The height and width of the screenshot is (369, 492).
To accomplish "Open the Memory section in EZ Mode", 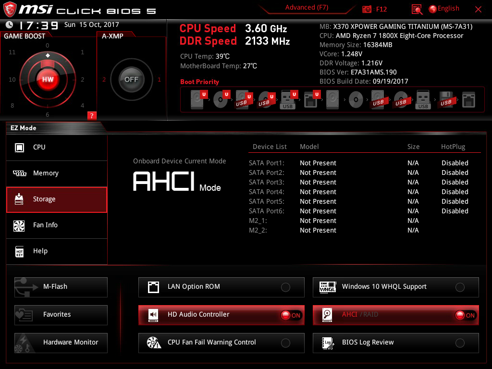I will tap(57, 173).
